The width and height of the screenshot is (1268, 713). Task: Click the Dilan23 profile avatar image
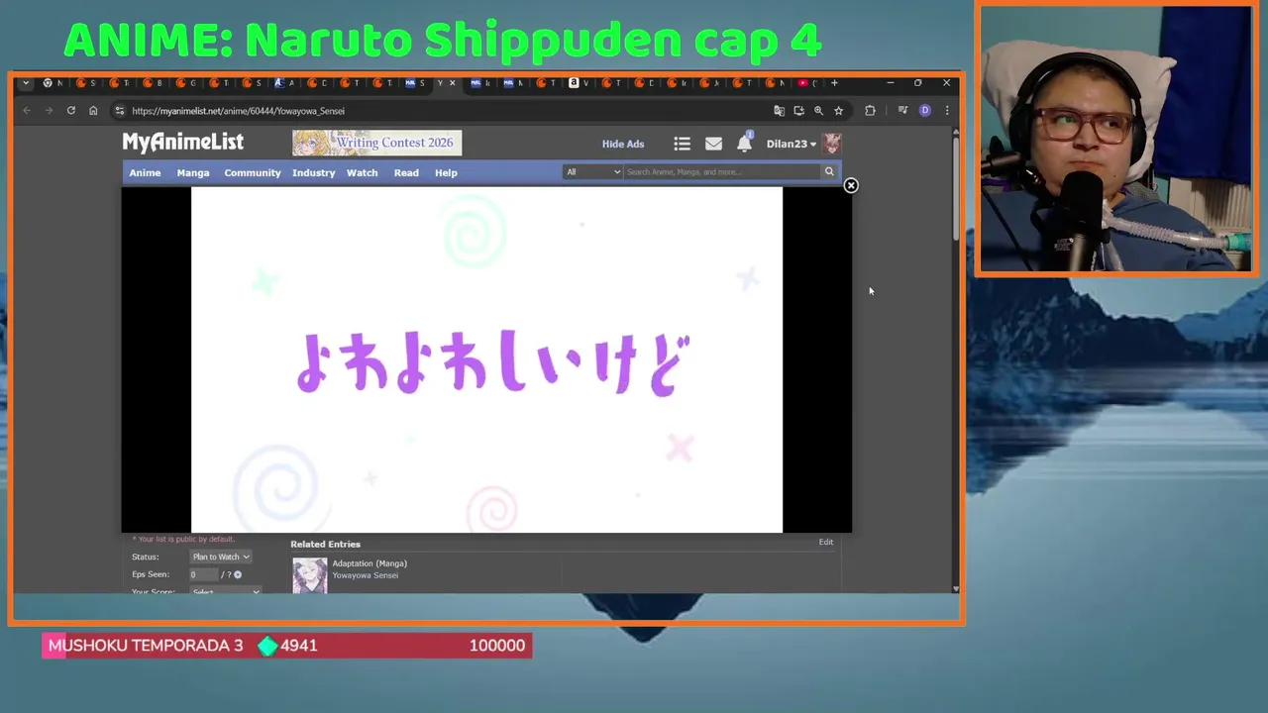click(x=832, y=144)
